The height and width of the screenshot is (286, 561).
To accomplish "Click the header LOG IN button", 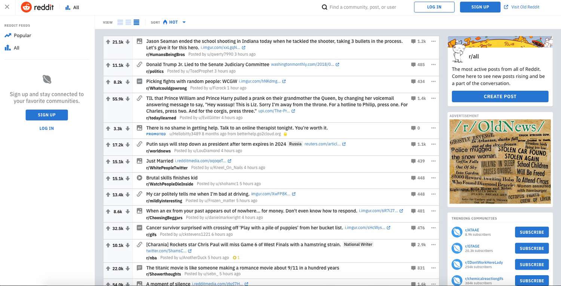I will [x=434, y=7].
